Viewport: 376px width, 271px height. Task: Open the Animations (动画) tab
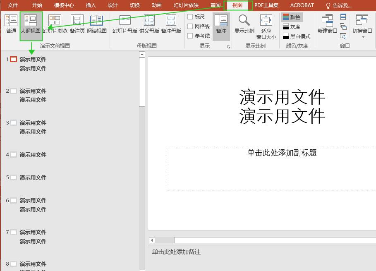coord(157,5)
